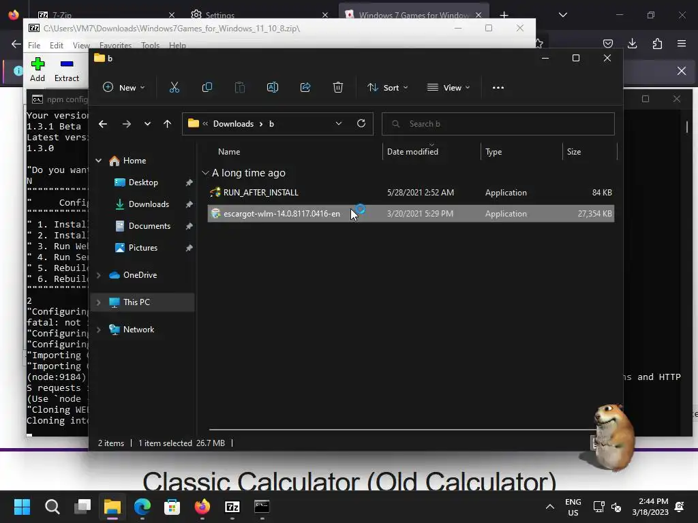Open recent locations dropdown chevron
Image resolution: width=698 pixels, height=523 pixels.
click(x=147, y=124)
